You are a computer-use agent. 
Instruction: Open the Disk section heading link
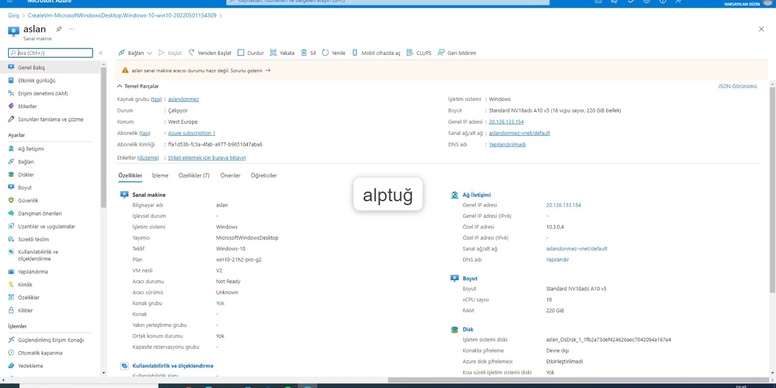(x=468, y=329)
